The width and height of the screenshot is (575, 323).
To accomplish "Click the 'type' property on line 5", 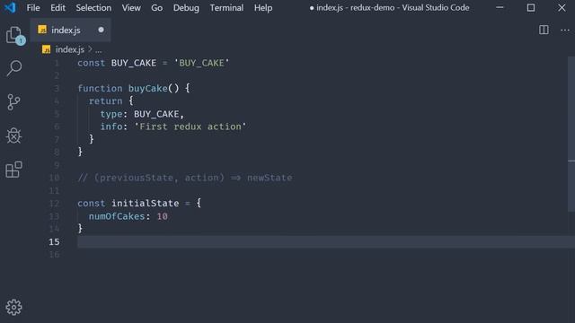I will click(x=111, y=114).
